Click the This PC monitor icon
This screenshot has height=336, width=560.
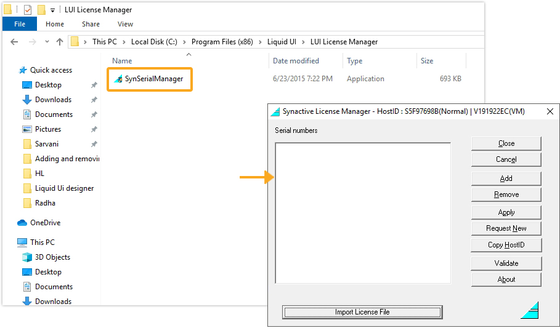[x=22, y=242]
